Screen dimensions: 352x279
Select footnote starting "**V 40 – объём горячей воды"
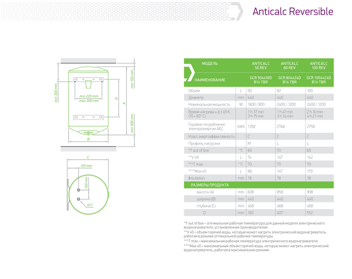click(x=255, y=234)
